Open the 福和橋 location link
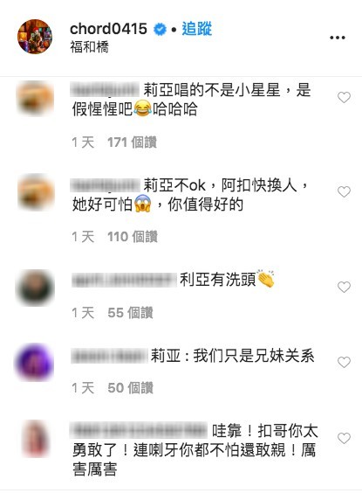 [89, 47]
